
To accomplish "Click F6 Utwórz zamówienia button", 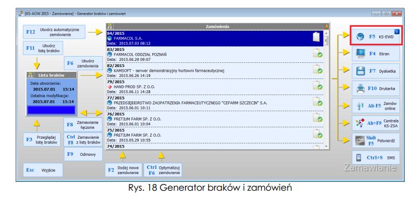I will [x=83, y=63].
